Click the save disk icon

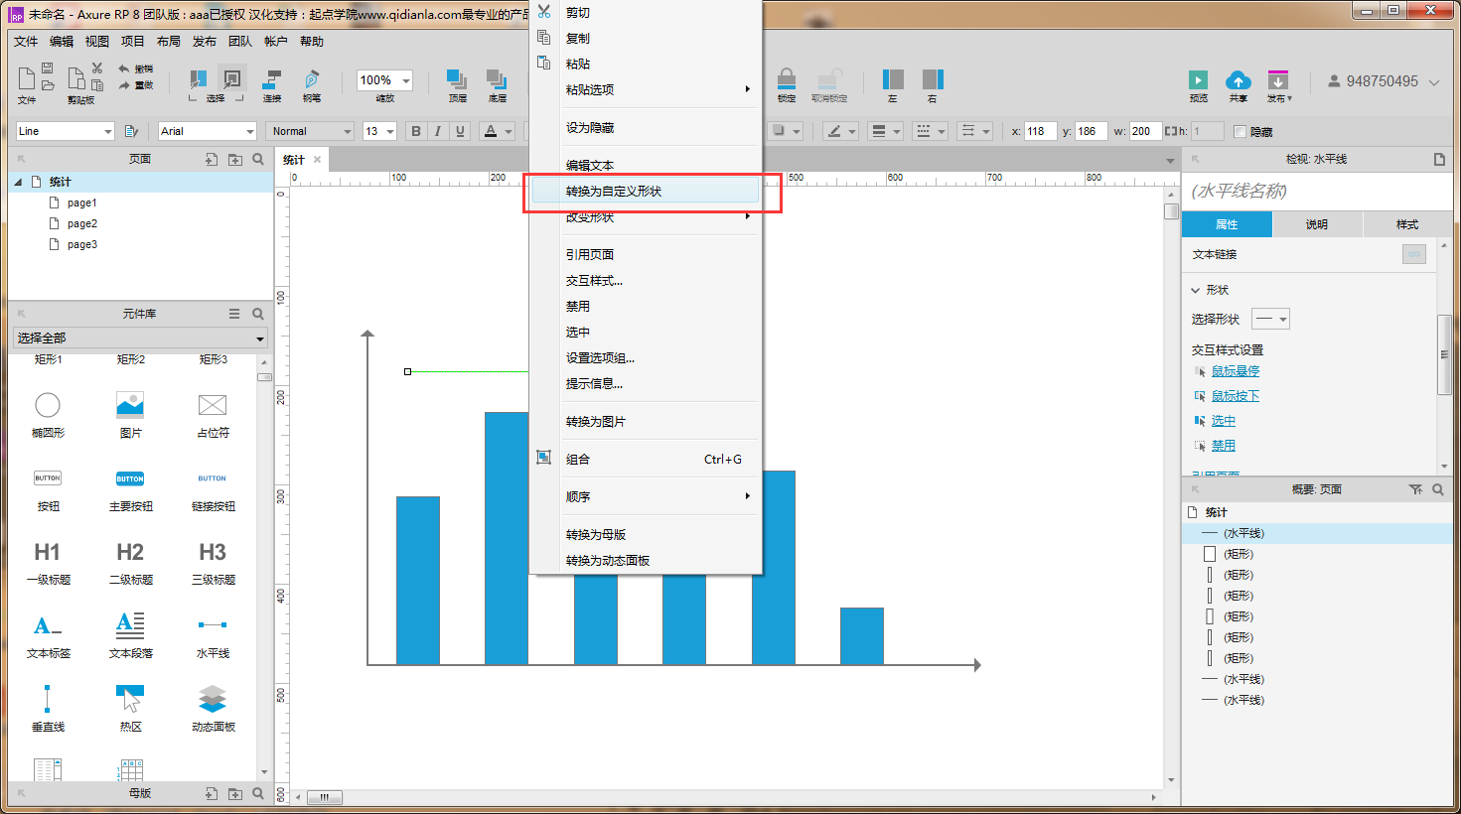(47, 68)
